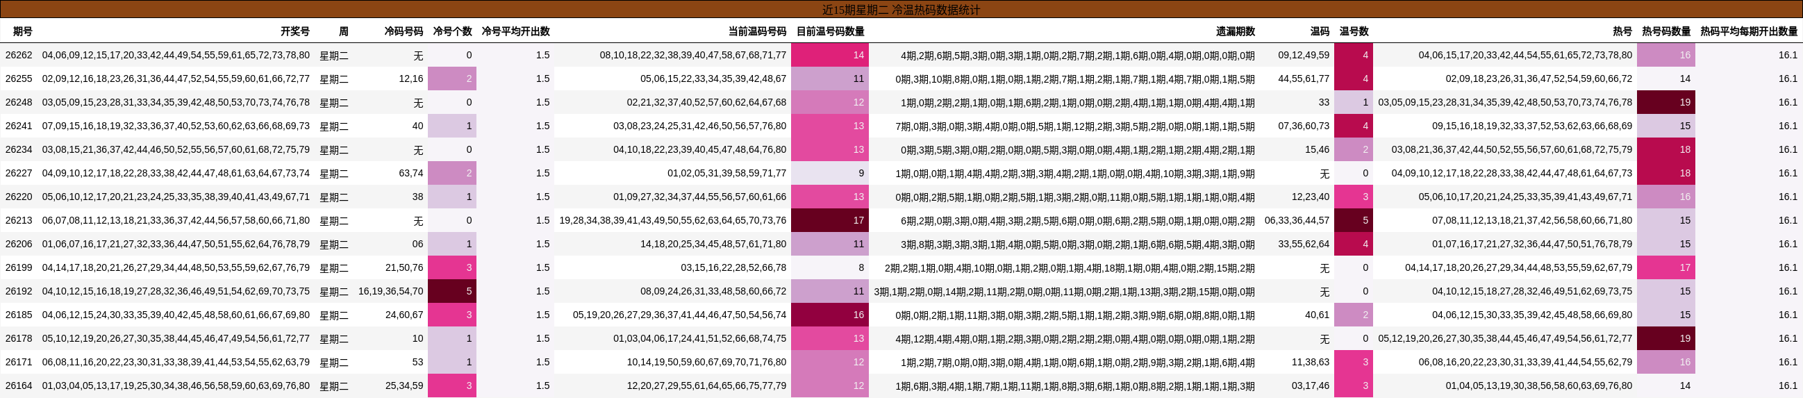
Task: Click 星期二 cell in row 26262
Action: (x=334, y=56)
